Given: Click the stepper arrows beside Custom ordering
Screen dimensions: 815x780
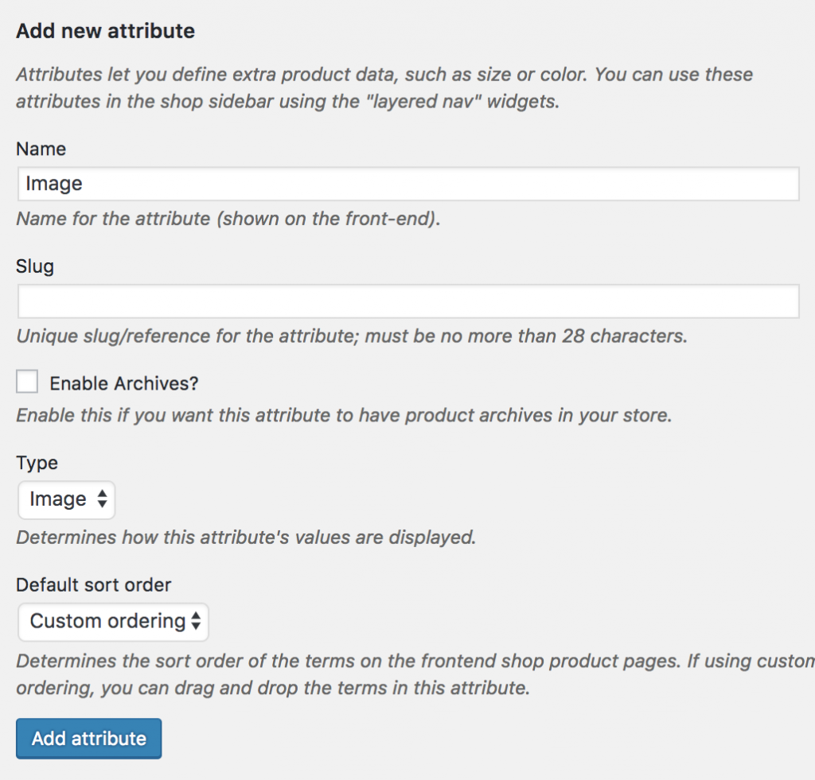Looking at the screenshot, I should (194, 622).
